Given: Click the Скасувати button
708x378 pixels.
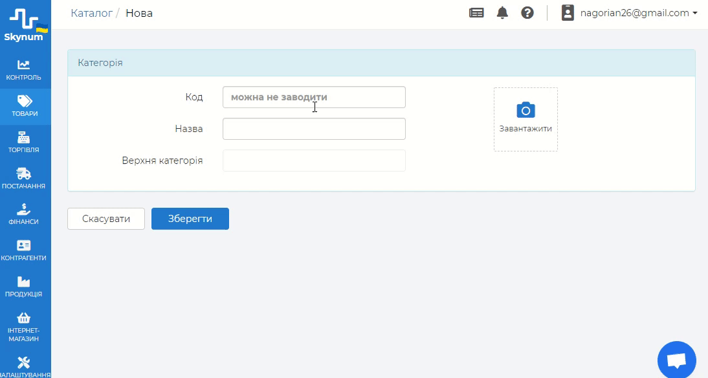Looking at the screenshot, I should [x=106, y=219].
